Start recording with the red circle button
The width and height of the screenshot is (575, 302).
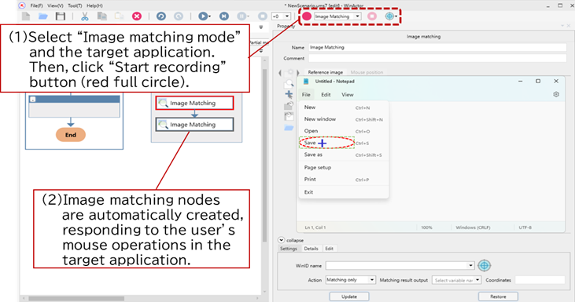[x=307, y=16]
